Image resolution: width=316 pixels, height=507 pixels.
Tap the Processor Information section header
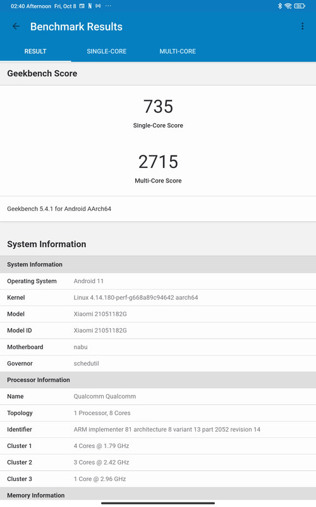(158, 380)
